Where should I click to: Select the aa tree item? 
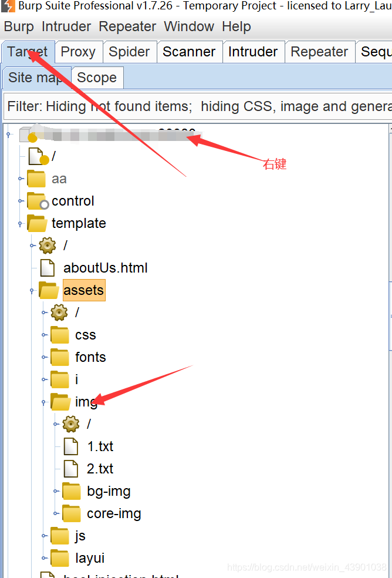(x=59, y=179)
